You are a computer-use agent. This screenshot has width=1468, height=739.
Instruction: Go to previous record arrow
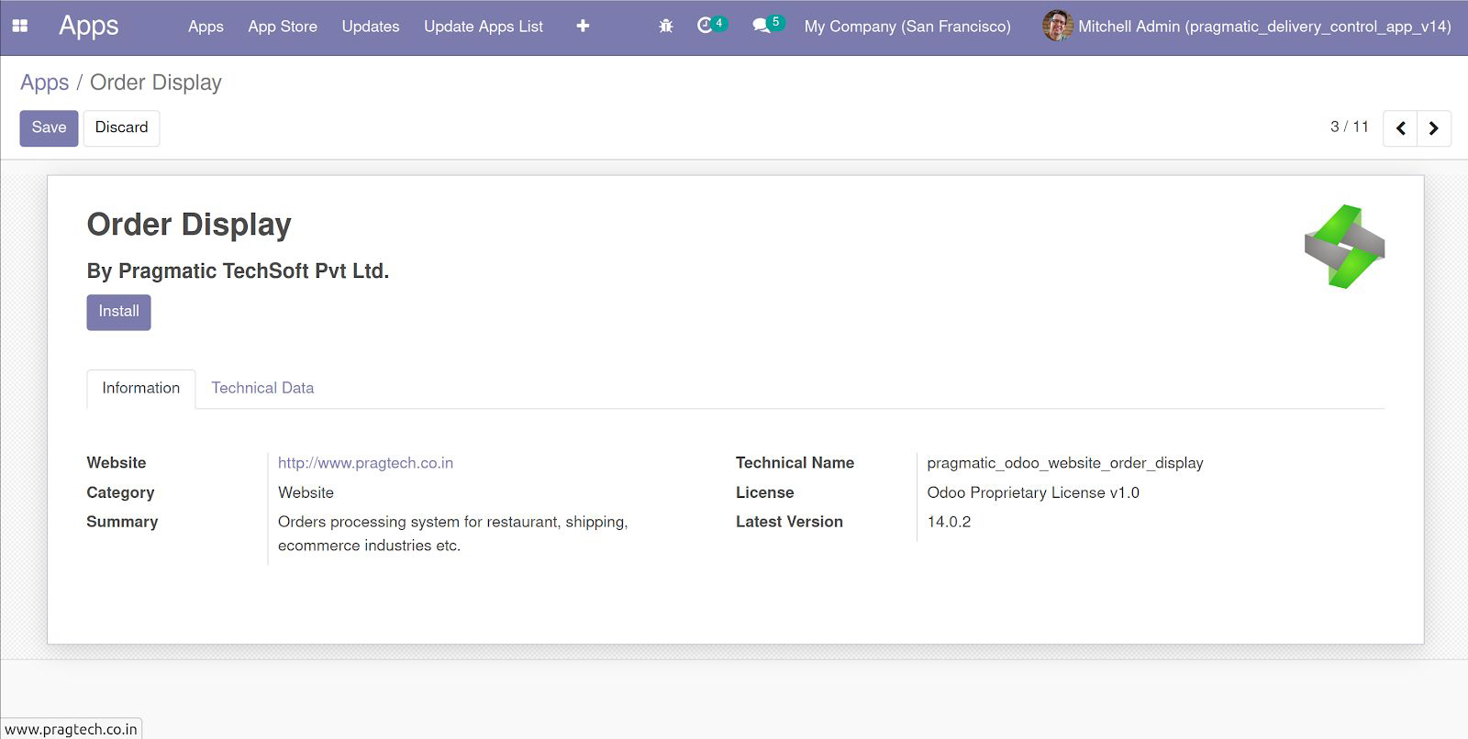tap(1400, 128)
